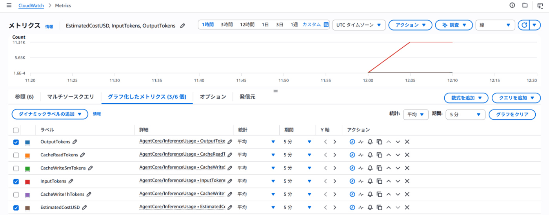The image size is (549, 215).
Task: Open the 期間 5 分 dropdown above table
Action: click(465, 115)
